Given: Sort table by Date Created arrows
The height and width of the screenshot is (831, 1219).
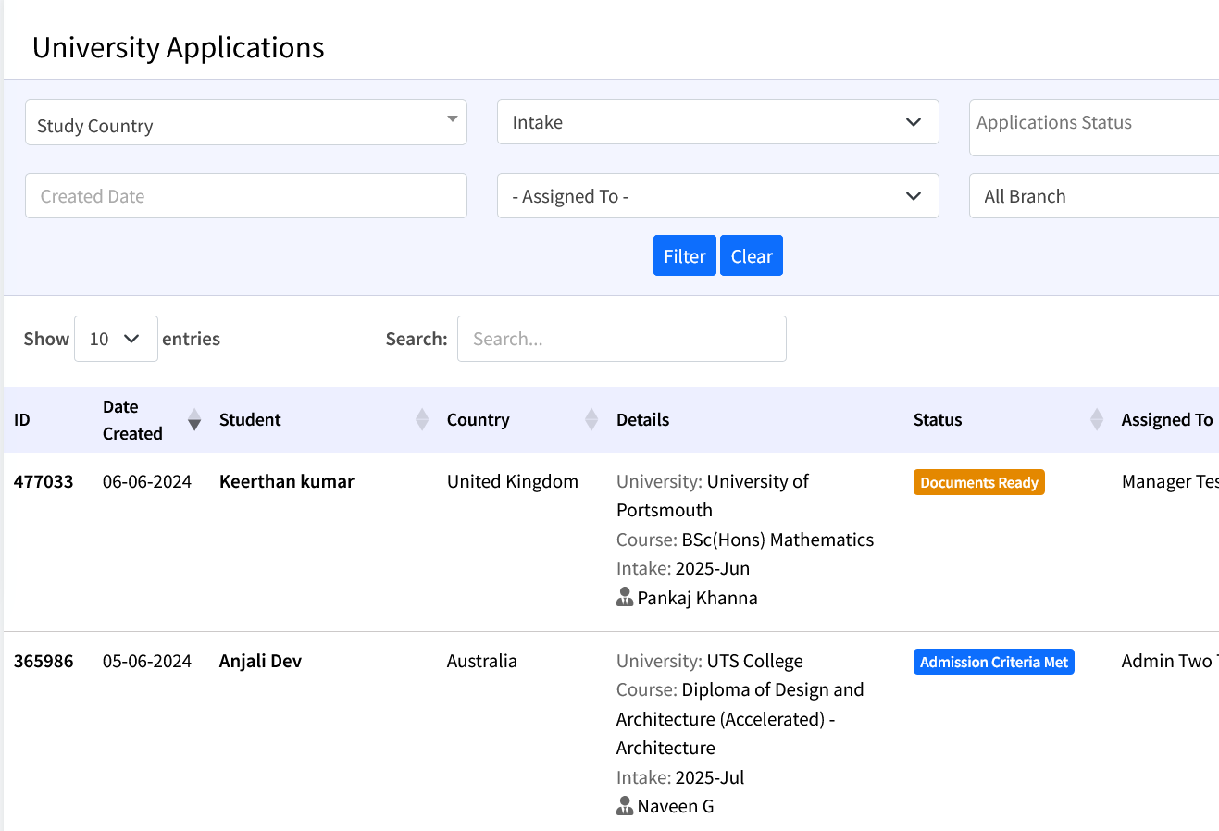Looking at the screenshot, I should click(193, 420).
